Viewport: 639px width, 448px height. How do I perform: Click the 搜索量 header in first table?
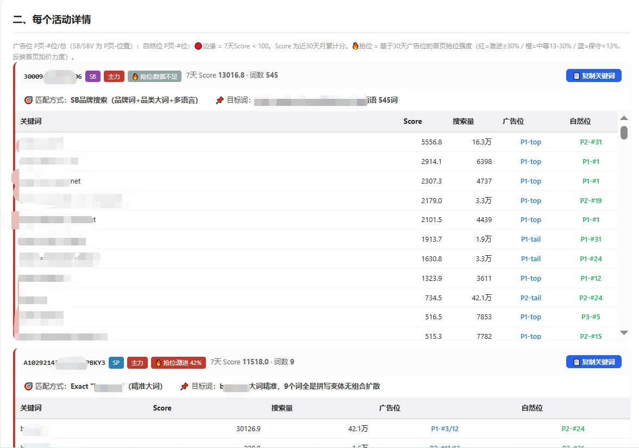pos(463,122)
